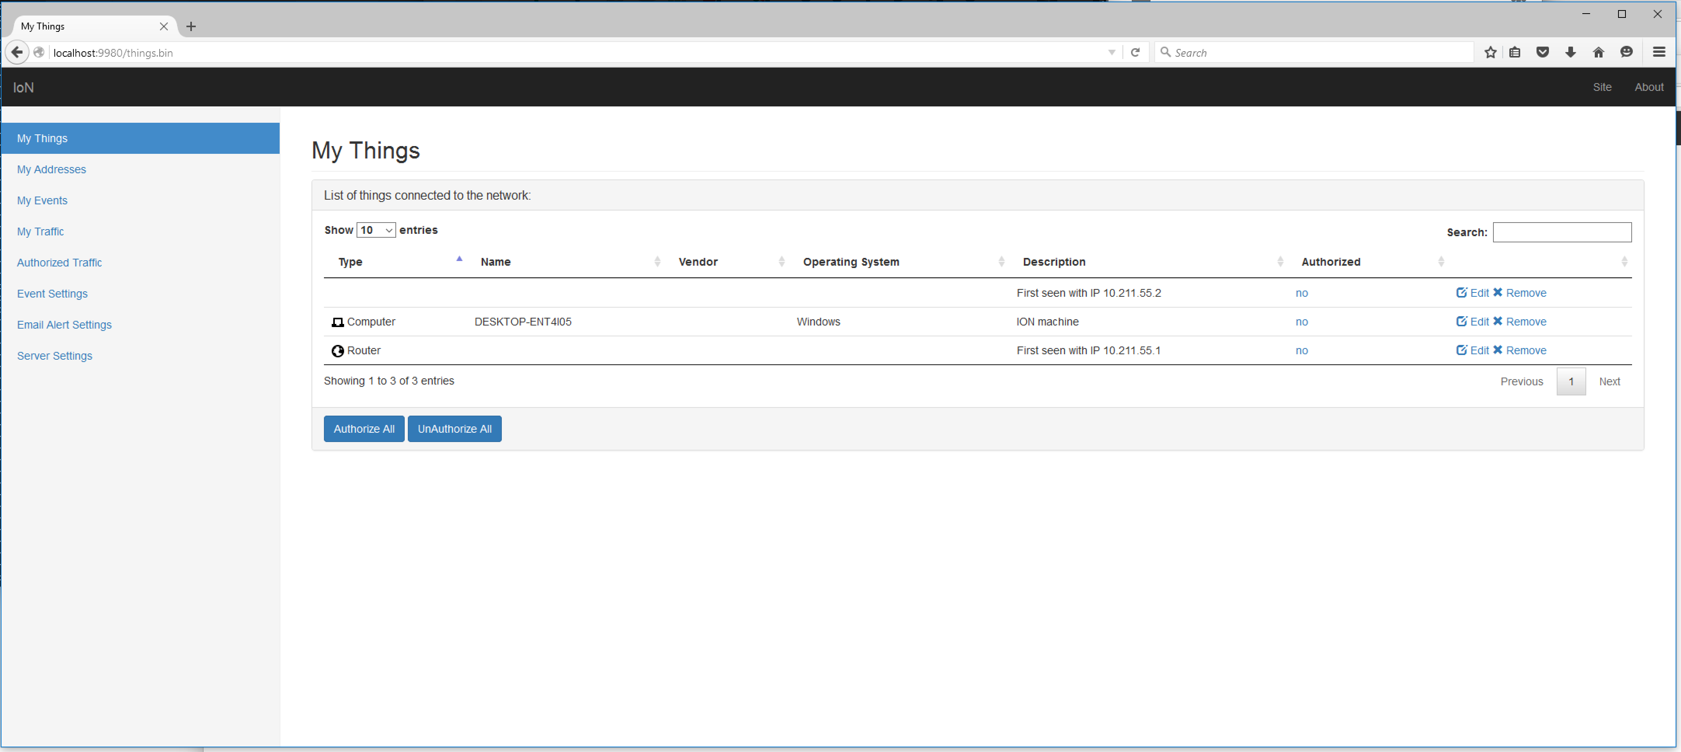The height and width of the screenshot is (752, 1681).
Task: Open the Show entries dropdown
Action: [x=376, y=230]
